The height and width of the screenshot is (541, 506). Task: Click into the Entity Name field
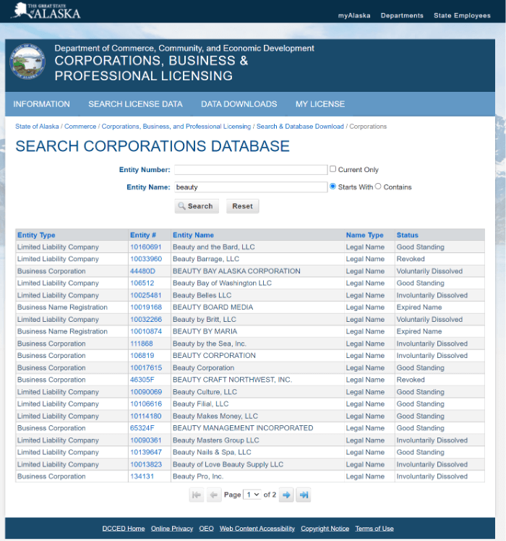(251, 187)
